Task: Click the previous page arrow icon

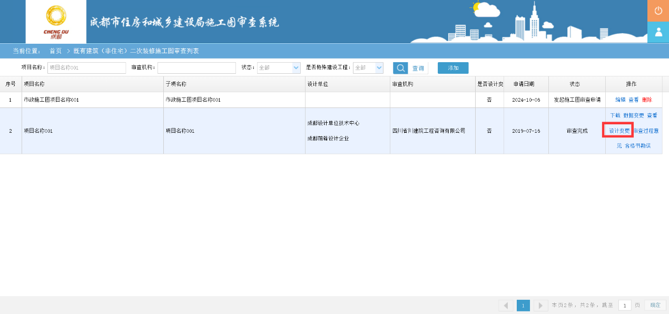Action: click(x=505, y=305)
